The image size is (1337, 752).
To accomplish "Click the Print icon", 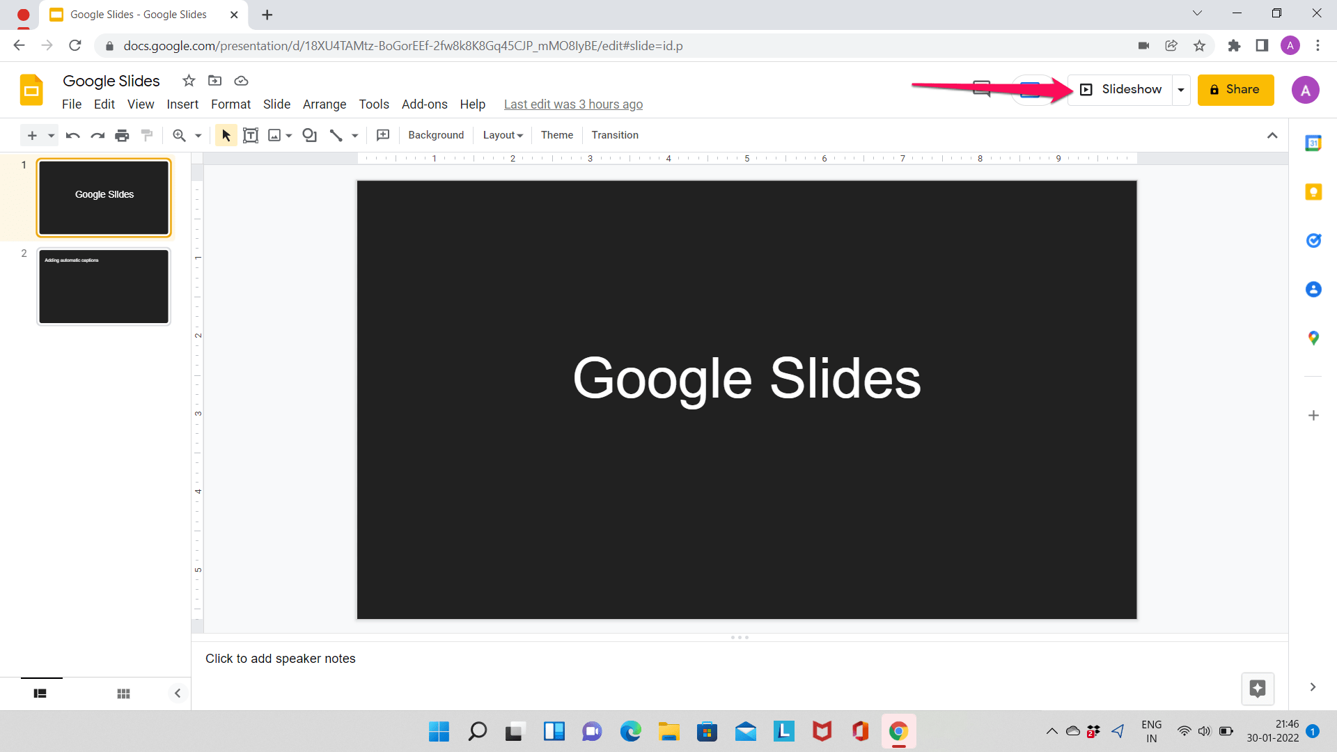I will coord(122,135).
